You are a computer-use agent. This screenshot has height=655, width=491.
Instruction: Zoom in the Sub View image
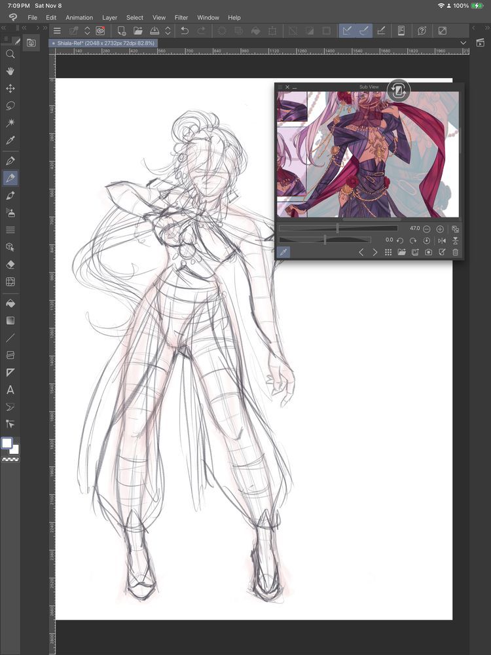pos(440,229)
